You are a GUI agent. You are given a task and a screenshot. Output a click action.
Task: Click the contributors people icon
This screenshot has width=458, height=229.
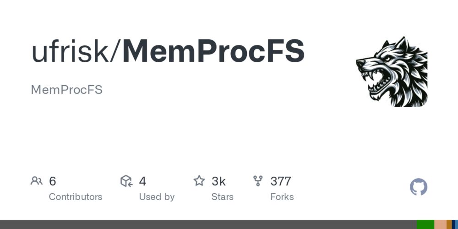(37, 181)
